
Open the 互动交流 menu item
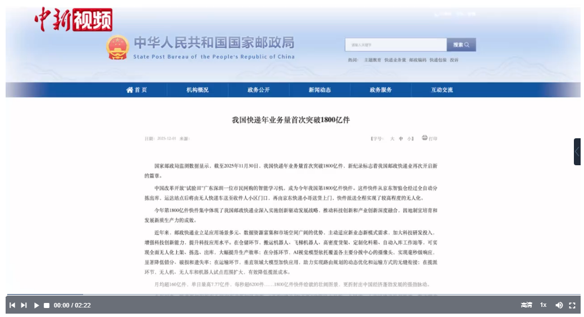[x=442, y=89]
